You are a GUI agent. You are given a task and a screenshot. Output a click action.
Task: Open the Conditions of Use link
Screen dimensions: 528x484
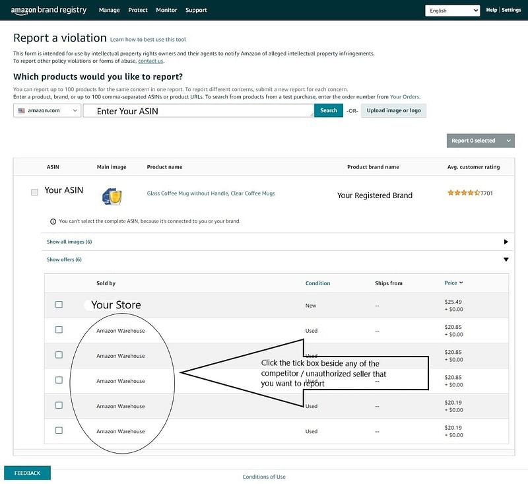(x=264, y=477)
